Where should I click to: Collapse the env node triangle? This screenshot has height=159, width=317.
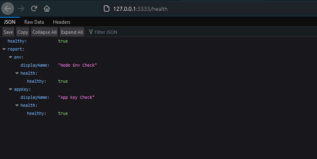point(10,57)
